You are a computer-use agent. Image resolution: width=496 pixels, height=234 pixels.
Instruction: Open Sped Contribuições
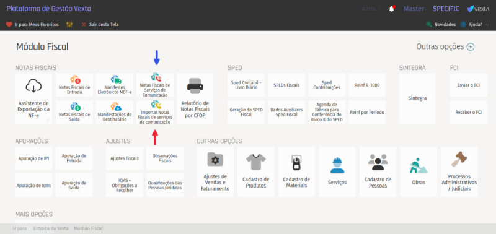tap(327, 85)
